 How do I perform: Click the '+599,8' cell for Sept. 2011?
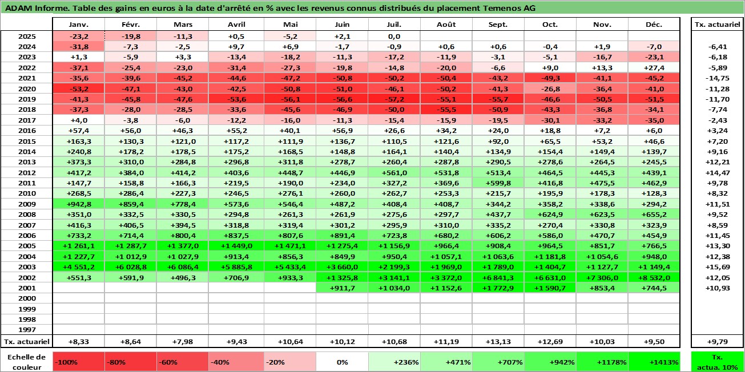pyautogui.click(x=498, y=183)
